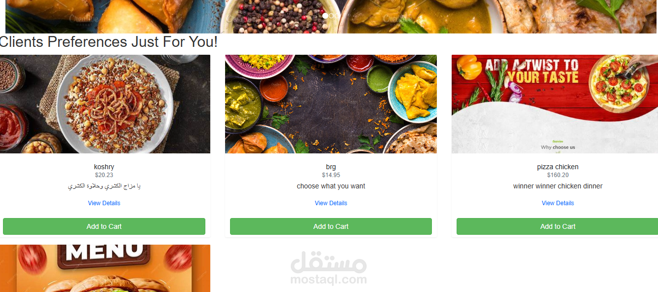Click the $160.20 price label
The width and height of the screenshot is (658, 292).
point(558,175)
